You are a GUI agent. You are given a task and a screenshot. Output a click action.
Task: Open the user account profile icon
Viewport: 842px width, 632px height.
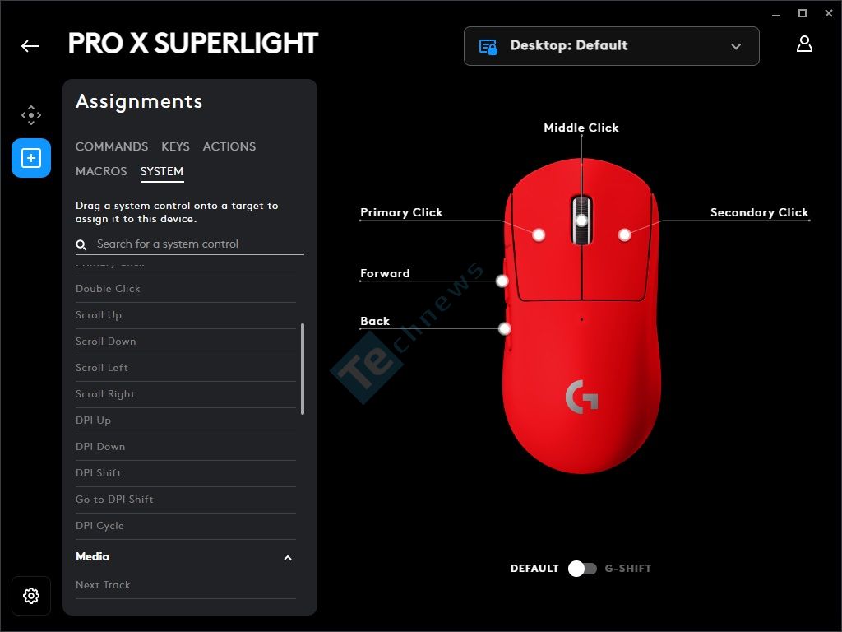click(x=804, y=44)
